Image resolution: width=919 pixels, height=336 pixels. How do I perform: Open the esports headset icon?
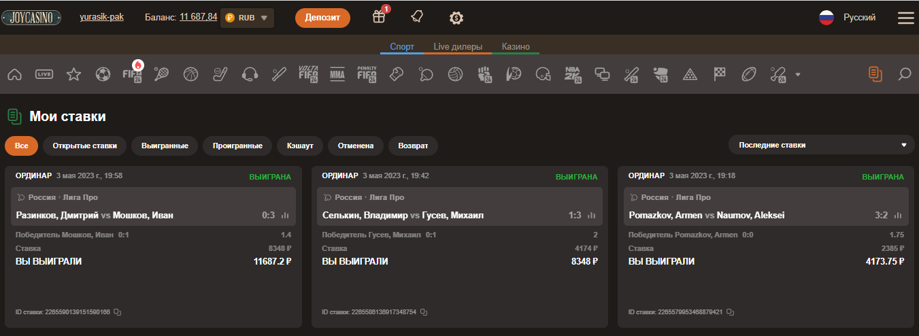click(250, 74)
